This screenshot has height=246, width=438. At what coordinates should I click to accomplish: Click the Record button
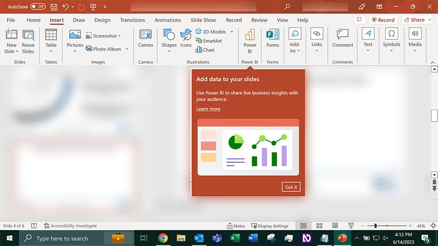coord(383,20)
